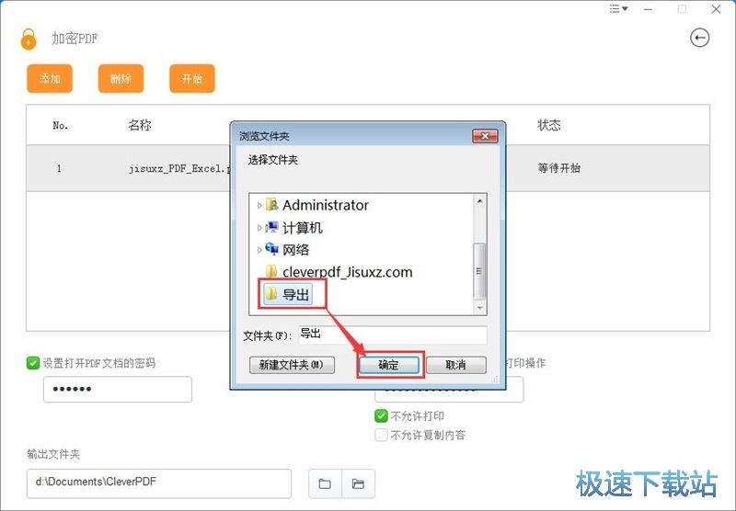Click the cleverpdf_Jisuxz.com folder icon
This screenshot has height=511, width=736.
pyautogui.click(x=271, y=271)
